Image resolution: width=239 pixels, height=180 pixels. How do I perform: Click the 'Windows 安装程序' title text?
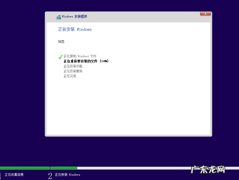pos(74,17)
